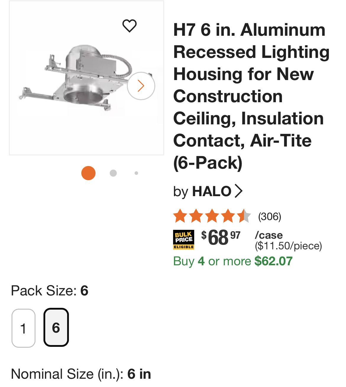Click the $68.97 price

221,237
